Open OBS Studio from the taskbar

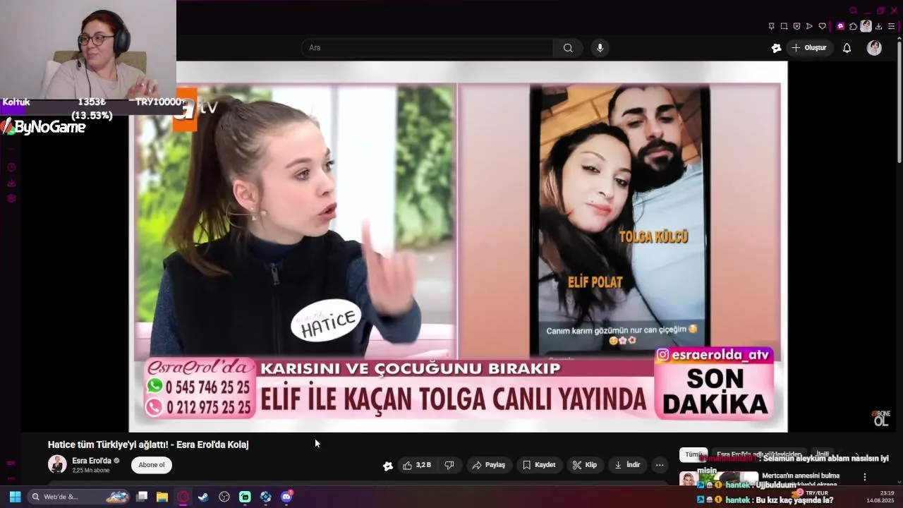pos(224,497)
